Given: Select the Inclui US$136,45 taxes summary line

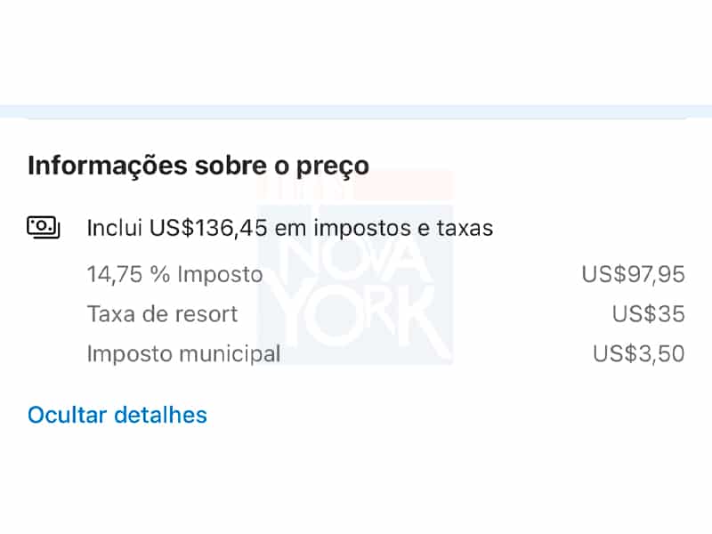Looking at the screenshot, I should click(290, 228).
